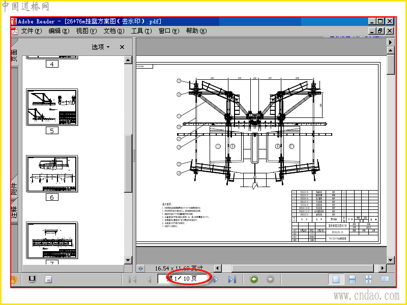Open the 选项 options dropdown

[101, 47]
